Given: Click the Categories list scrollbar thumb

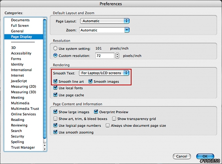Looking at the screenshot, I should pyautogui.click(x=45, y=79).
